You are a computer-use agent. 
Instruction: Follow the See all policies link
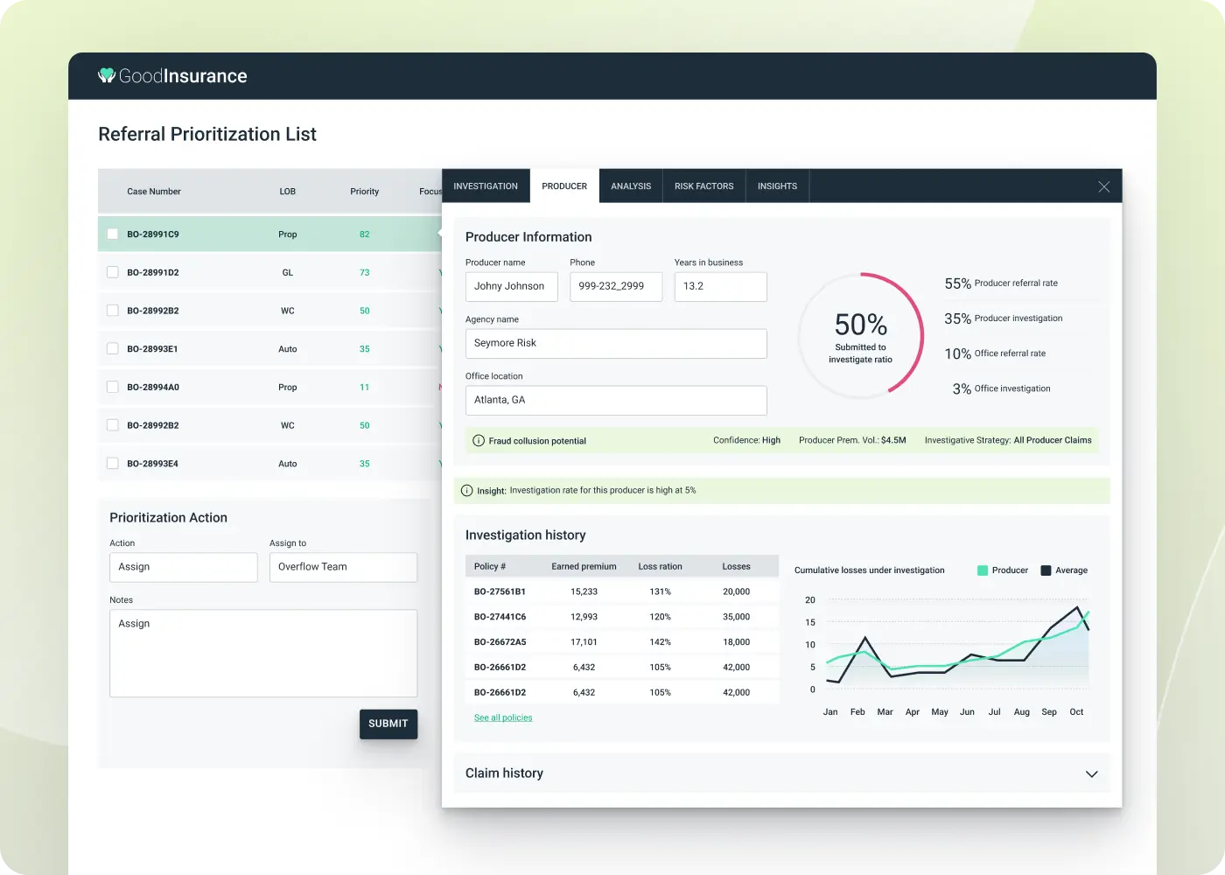coord(503,717)
